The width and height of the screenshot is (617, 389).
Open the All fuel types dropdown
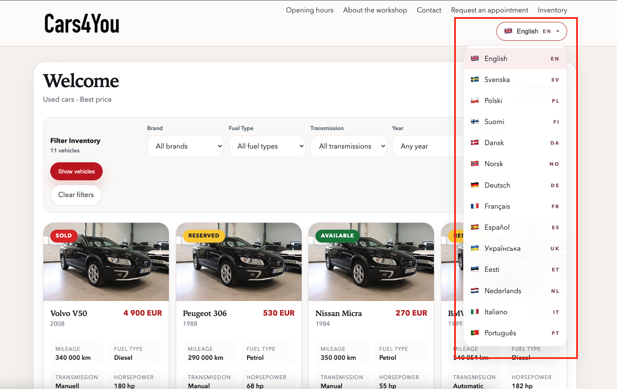coord(267,146)
